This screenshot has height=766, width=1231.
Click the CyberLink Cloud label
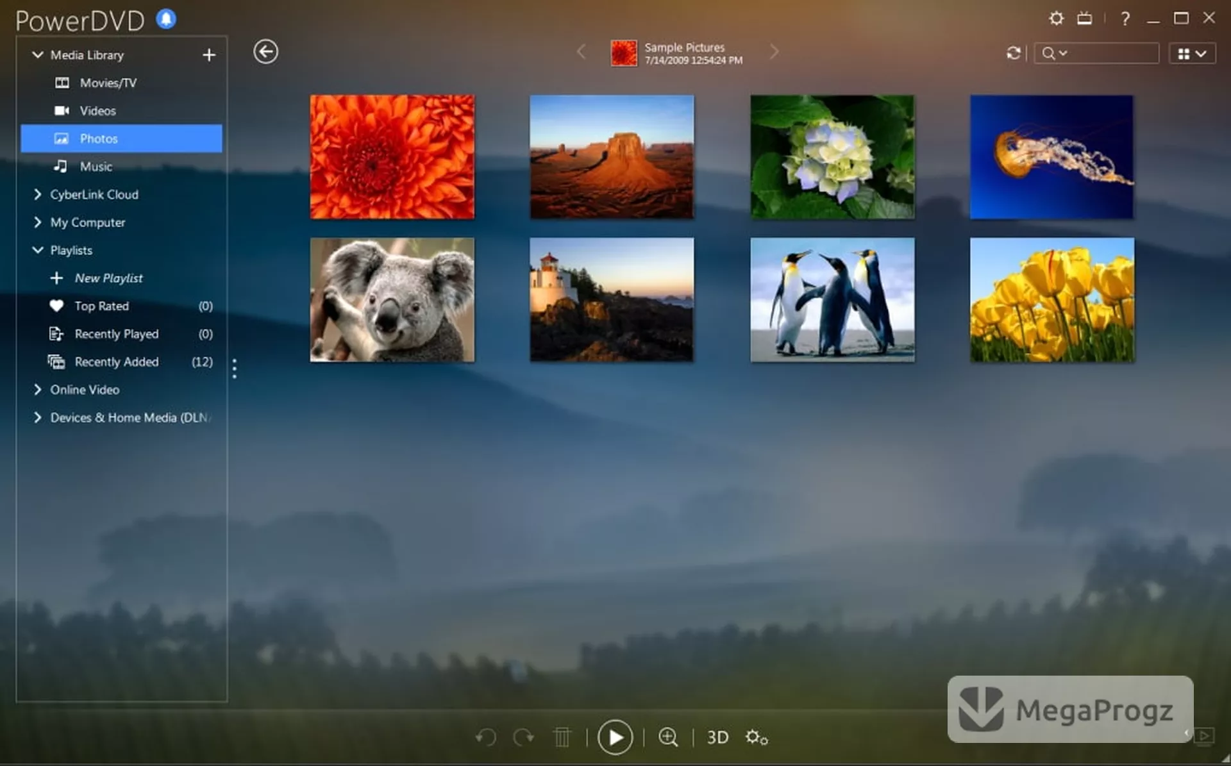94,194
